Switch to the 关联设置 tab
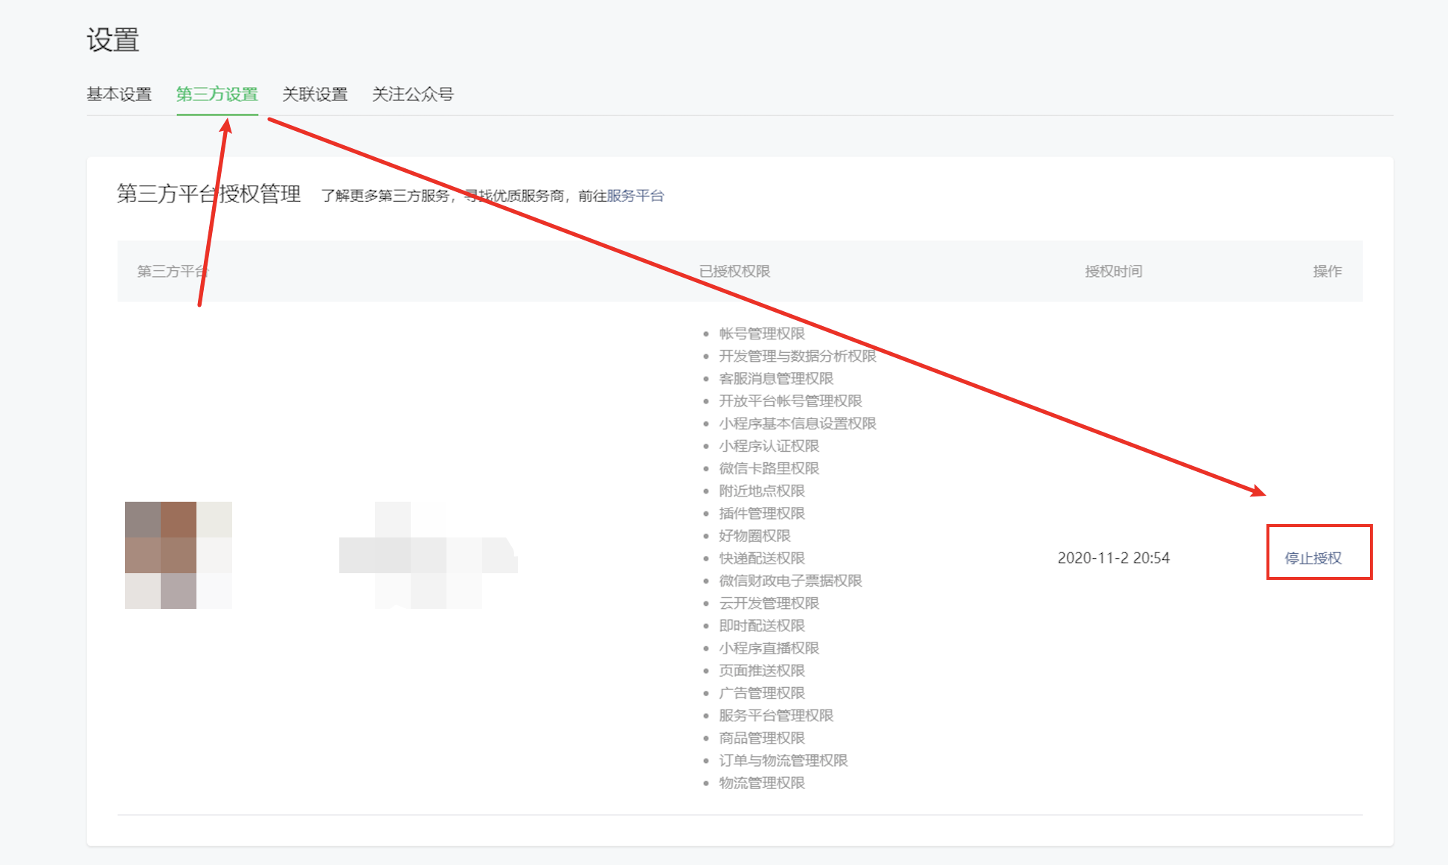The image size is (1448, 865). [315, 95]
